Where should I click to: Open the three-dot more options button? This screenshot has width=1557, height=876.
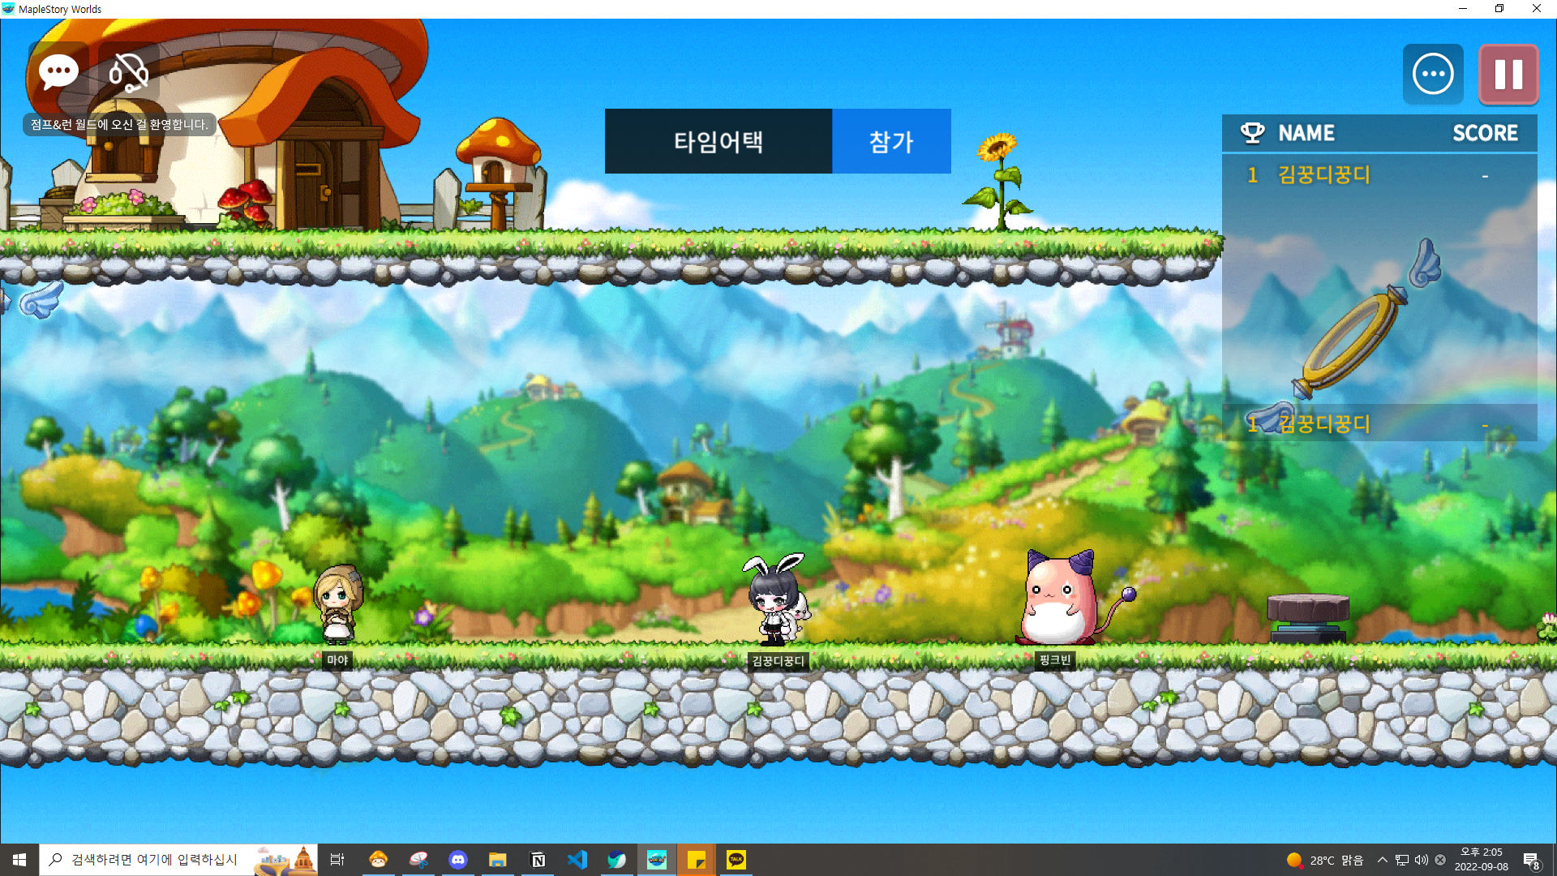[x=1433, y=74]
